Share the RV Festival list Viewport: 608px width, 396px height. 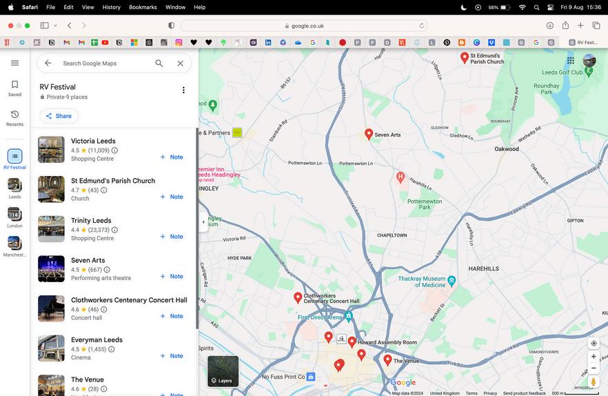(x=59, y=116)
